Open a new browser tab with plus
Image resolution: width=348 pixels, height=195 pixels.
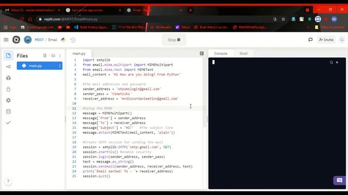[190, 10]
